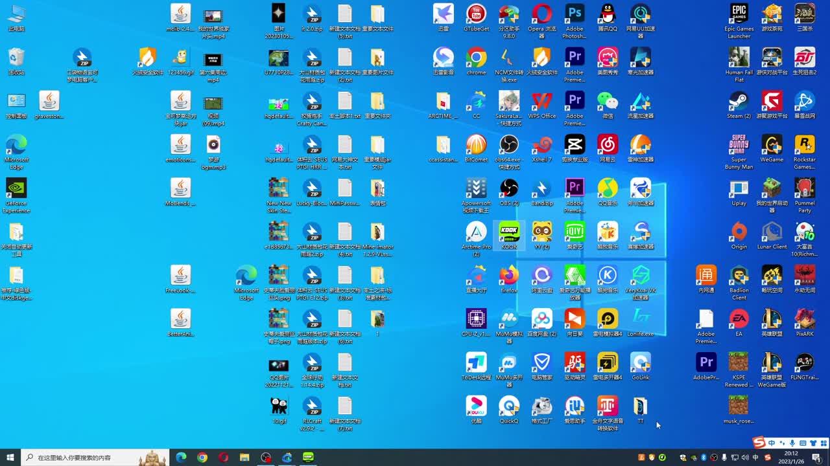Viewport: 830px width, 466px height.
Task: Launch WeChat (微信) from the desktop
Action: (x=608, y=102)
